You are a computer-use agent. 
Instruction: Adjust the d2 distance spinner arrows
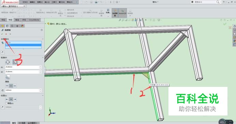pos(40,72)
